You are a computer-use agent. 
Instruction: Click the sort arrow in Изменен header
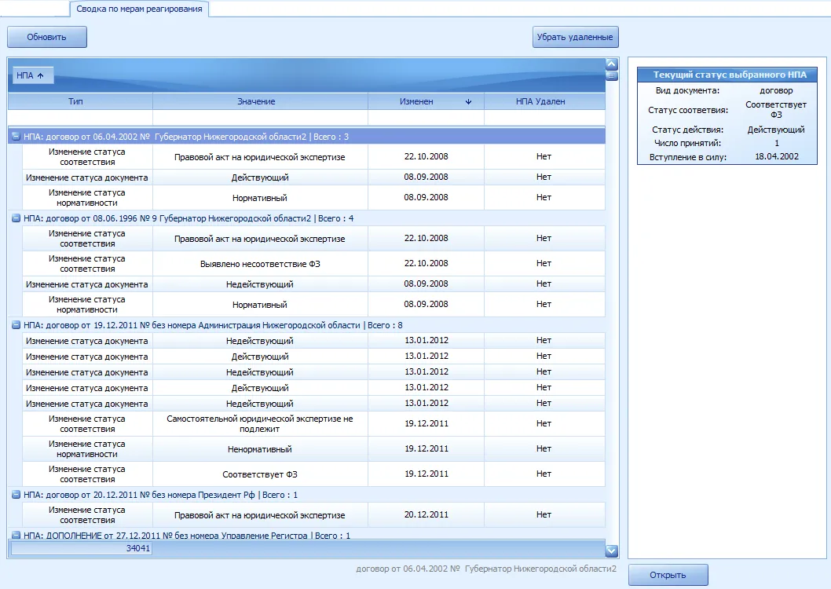tap(468, 101)
